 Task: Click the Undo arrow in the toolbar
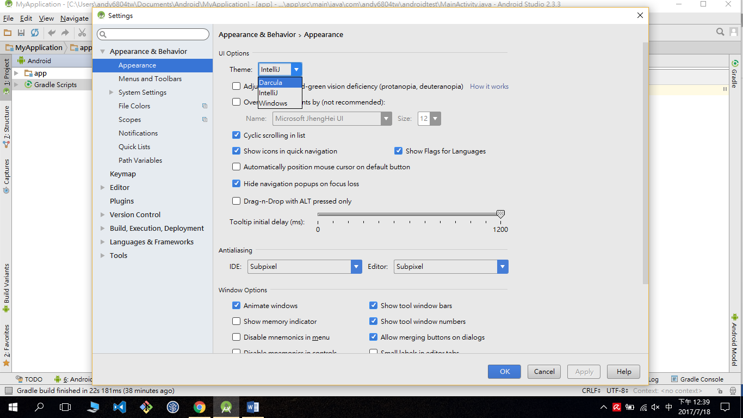pyautogui.click(x=52, y=33)
